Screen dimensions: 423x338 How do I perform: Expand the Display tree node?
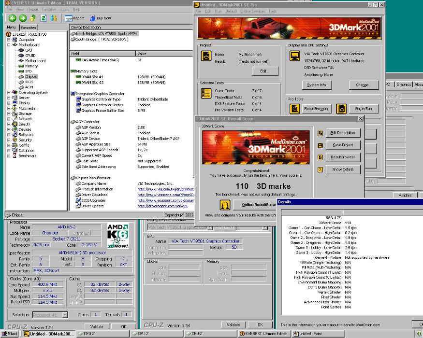(x=9, y=103)
